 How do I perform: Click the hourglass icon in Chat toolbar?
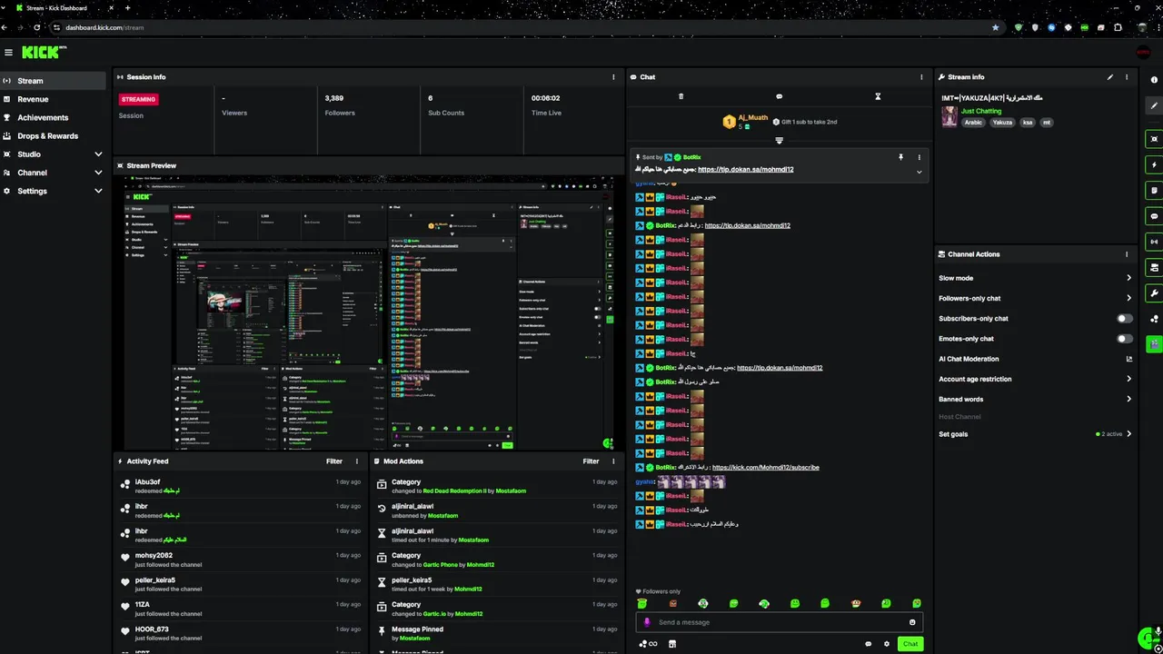click(x=878, y=96)
